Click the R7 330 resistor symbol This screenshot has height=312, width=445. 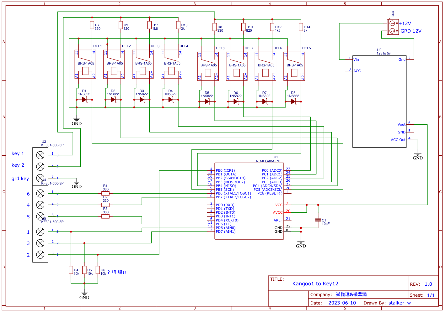coord(92,25)
